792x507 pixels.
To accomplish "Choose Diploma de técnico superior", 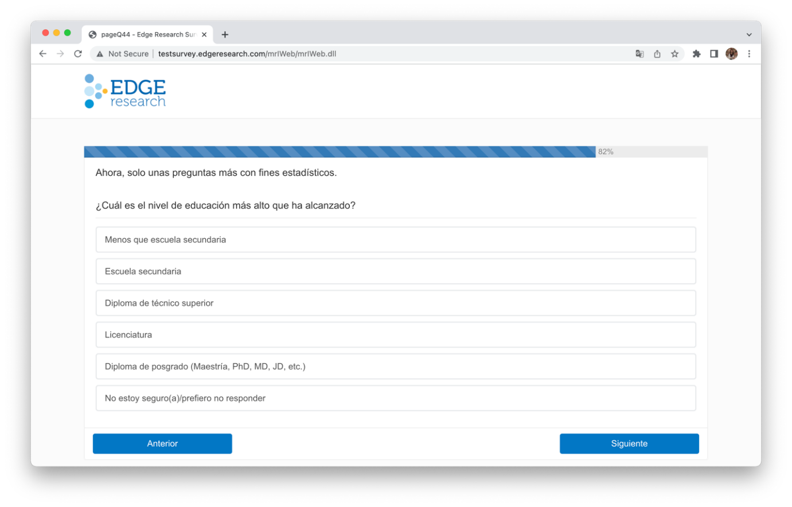I will [396, 303].
